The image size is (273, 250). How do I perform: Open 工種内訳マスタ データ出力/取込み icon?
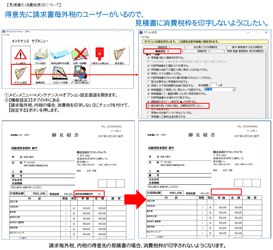tap(80, 74)
